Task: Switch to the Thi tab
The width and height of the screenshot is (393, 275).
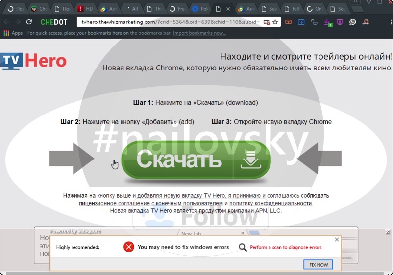Action: coord(155,9)
